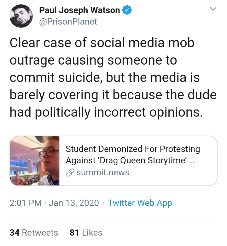View the 34 Retweets list

click(x=34, y=232)
